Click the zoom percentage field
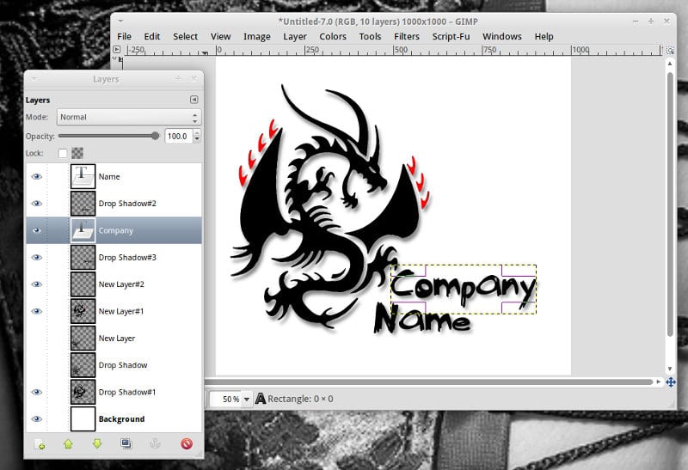The width and height of the screenshot is (688, 470). click(x=226, y=399)
